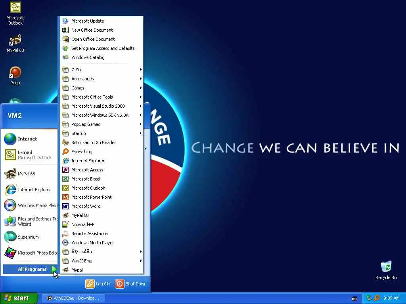Select Set Program Access and Defaults
Viewport: 406px width, 304px height.
tap(101, 48)
